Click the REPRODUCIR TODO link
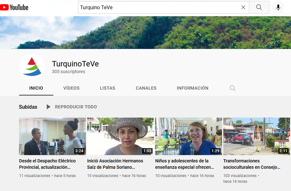Image resolution: width=291 pixels, height=191 pixels. [x=76, y=107]
